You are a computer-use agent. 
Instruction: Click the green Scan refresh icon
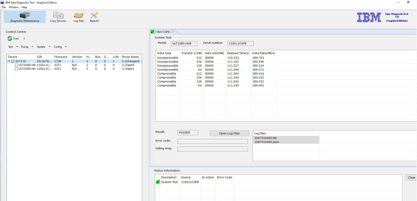pos(10,39)
